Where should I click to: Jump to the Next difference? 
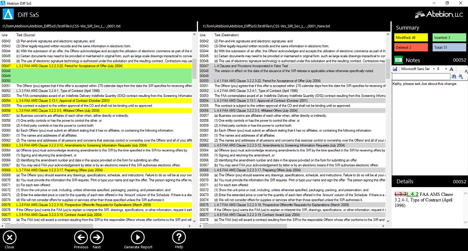[x=96, y=237]
